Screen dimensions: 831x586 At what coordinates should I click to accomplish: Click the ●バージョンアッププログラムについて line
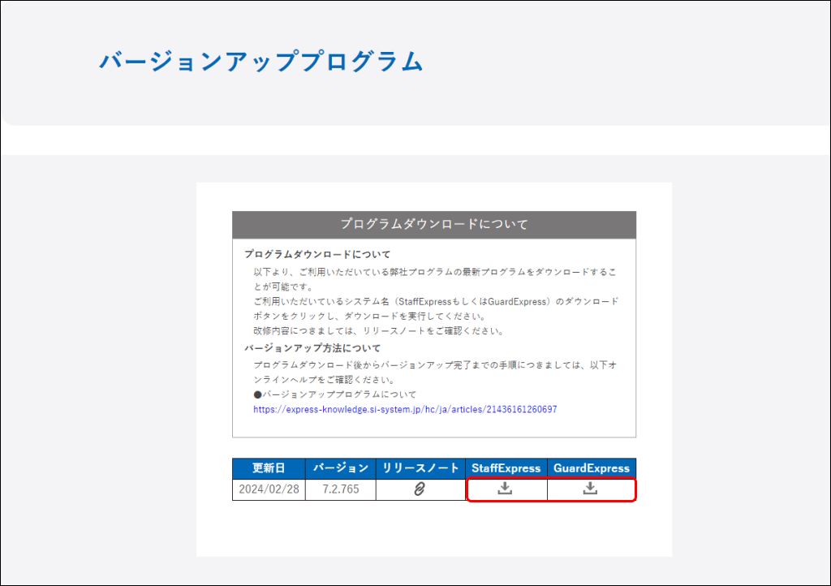click(335, 394)
